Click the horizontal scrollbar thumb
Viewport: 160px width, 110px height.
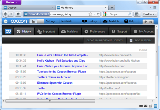tap(50, 101)
